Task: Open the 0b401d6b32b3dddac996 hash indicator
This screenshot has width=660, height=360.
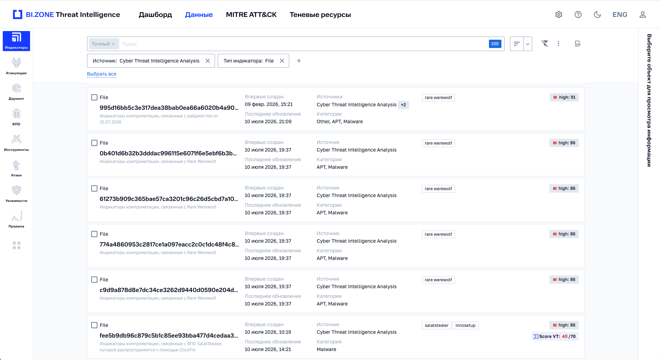Action: click(x=168, y=153)
